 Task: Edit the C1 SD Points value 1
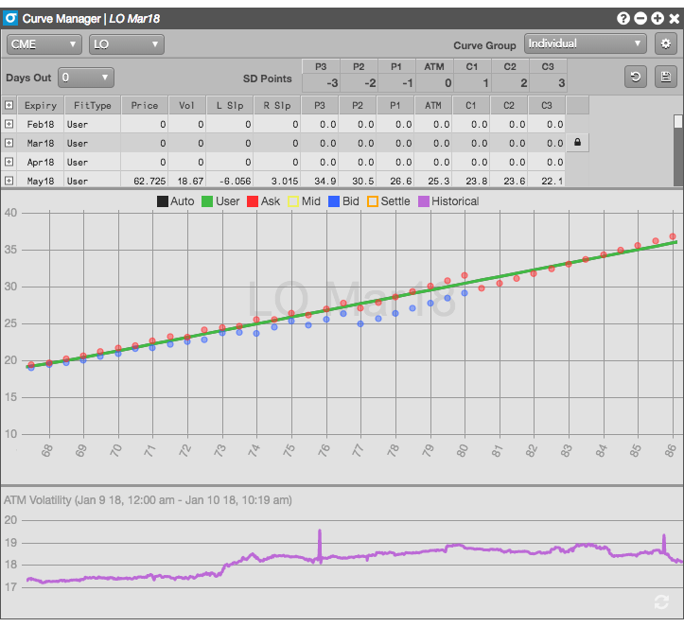click(x=472, y=83)
